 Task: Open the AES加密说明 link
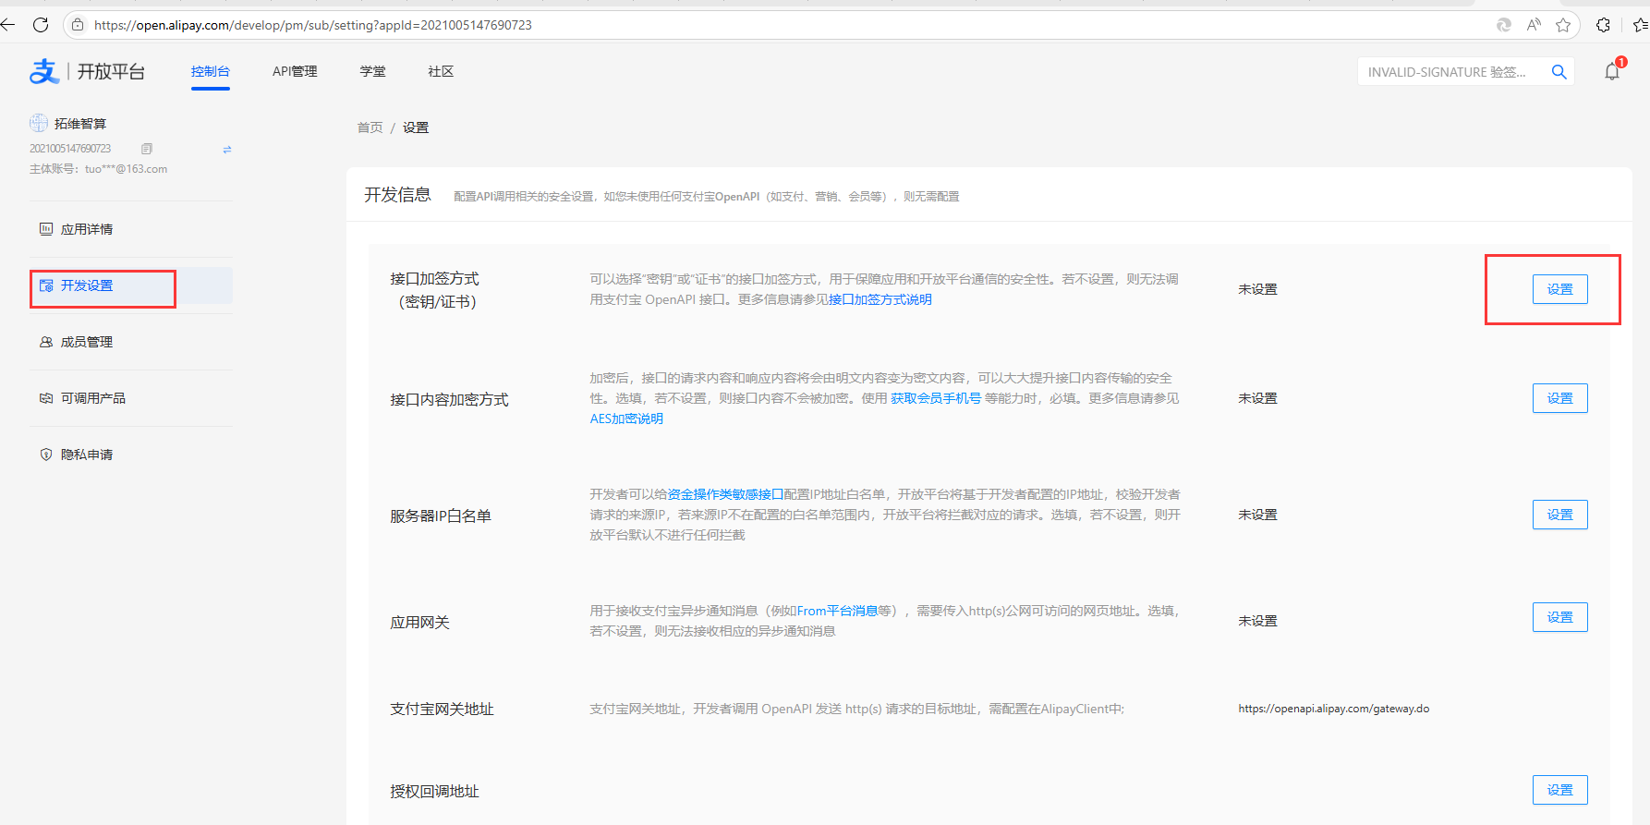click(x=626, y=419)
